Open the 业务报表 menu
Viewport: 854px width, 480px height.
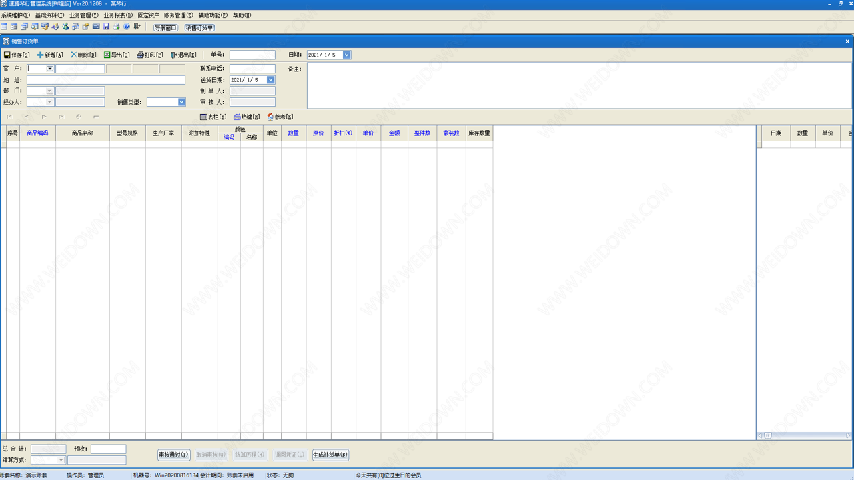click(x=118, y=15)
